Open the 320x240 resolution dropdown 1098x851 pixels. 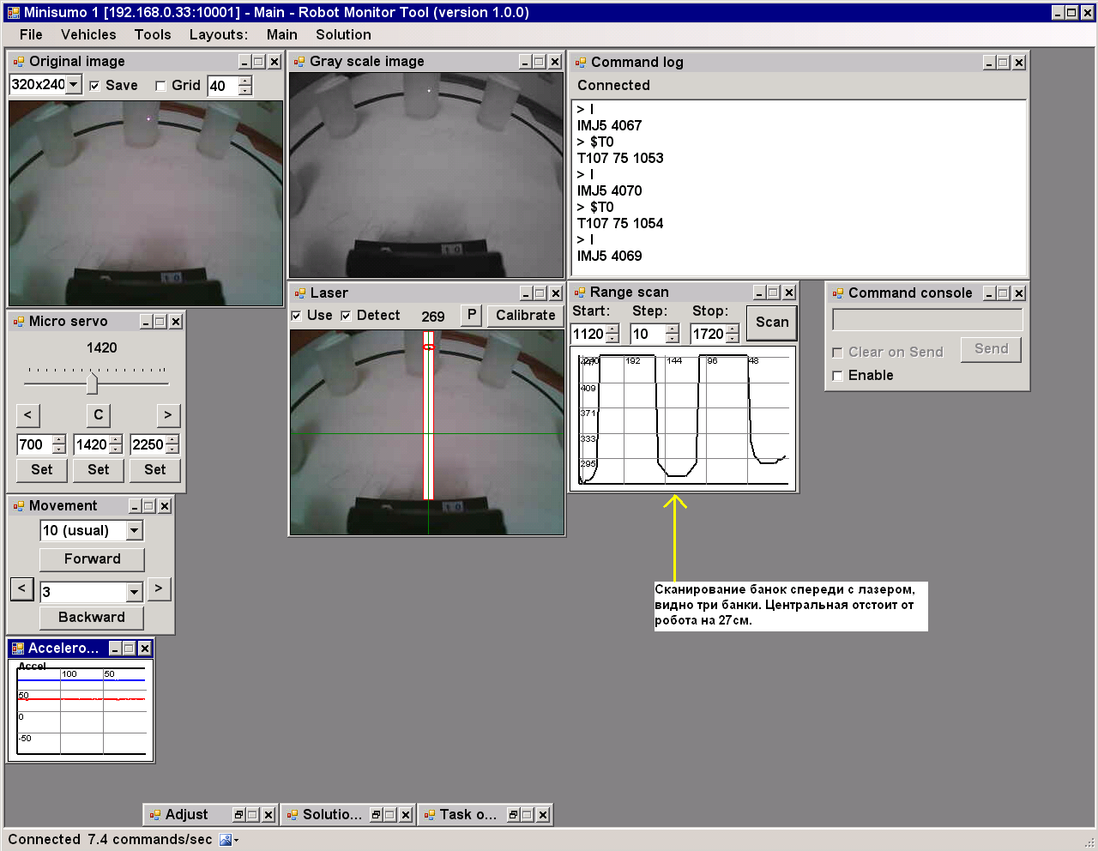point(74,85)
